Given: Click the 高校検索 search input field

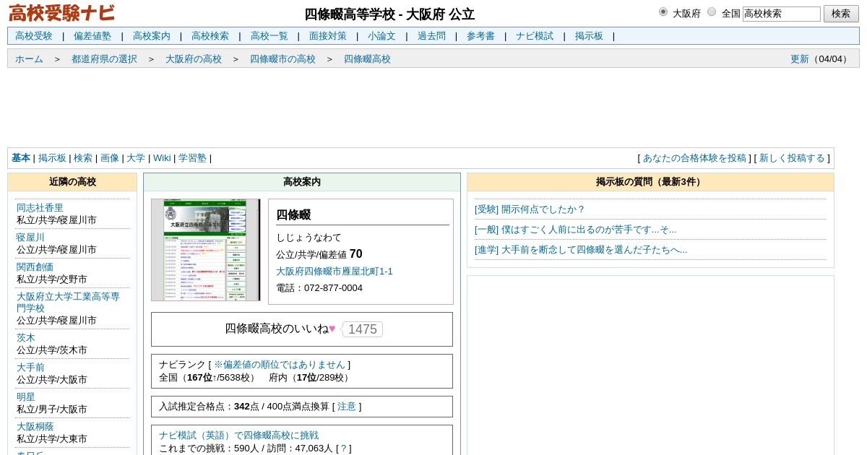Looking at the screenshot, I should 782,14.
